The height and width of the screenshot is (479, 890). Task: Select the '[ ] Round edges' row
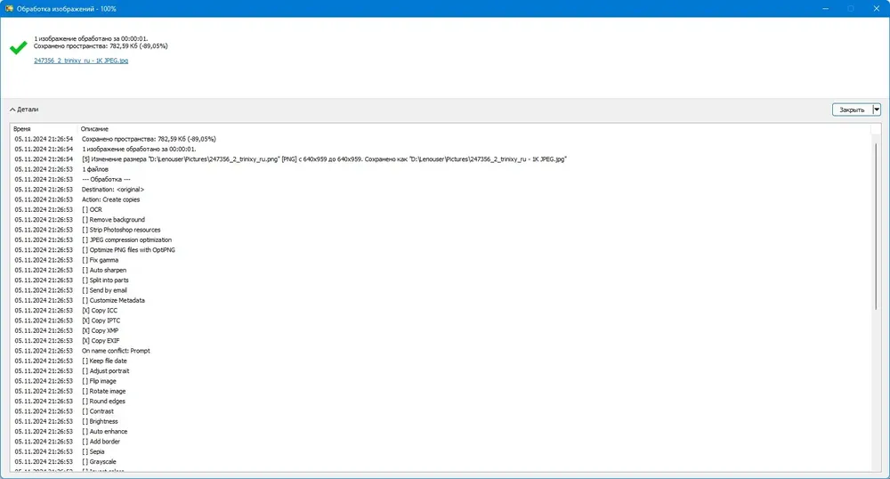pos(441,402)
